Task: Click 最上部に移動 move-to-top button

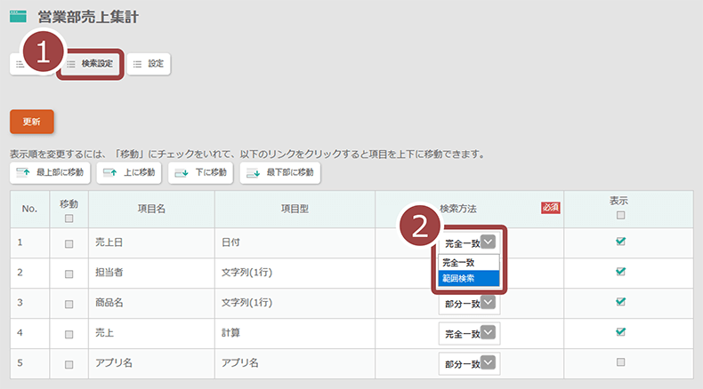Action: (50, 172)
